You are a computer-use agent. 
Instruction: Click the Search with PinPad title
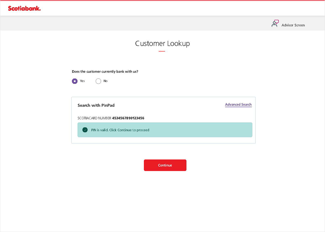96,105
